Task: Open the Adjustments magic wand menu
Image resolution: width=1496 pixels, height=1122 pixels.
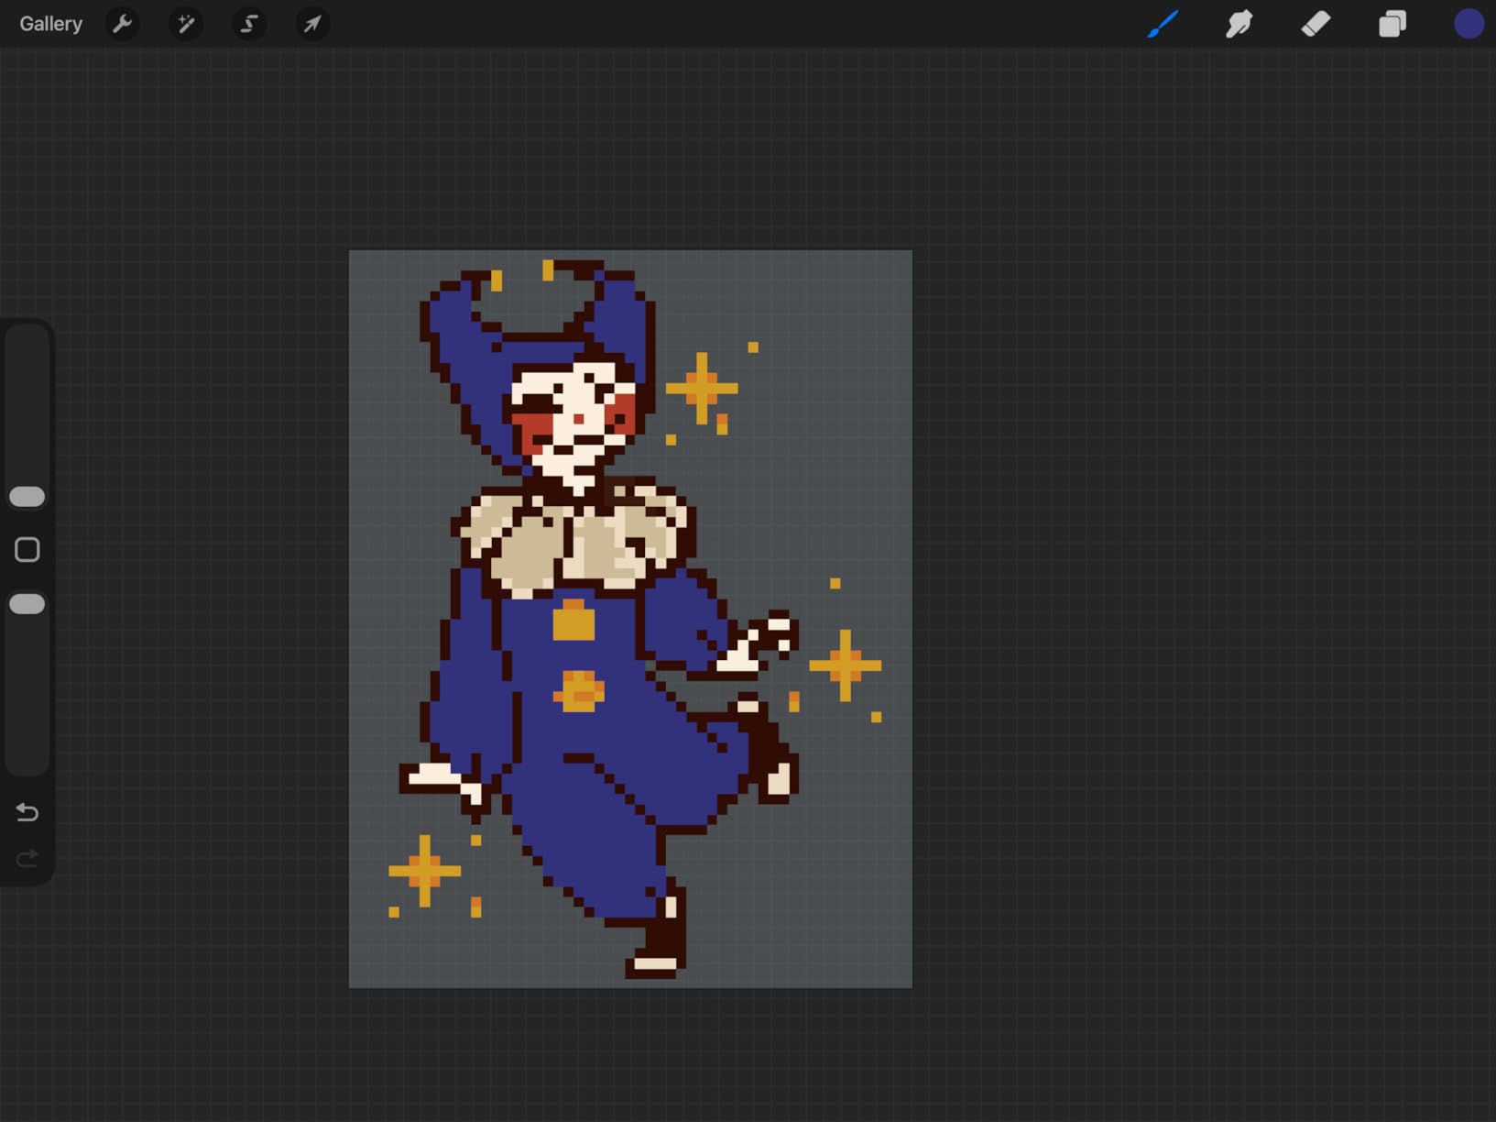Action: tap(185, 24)
